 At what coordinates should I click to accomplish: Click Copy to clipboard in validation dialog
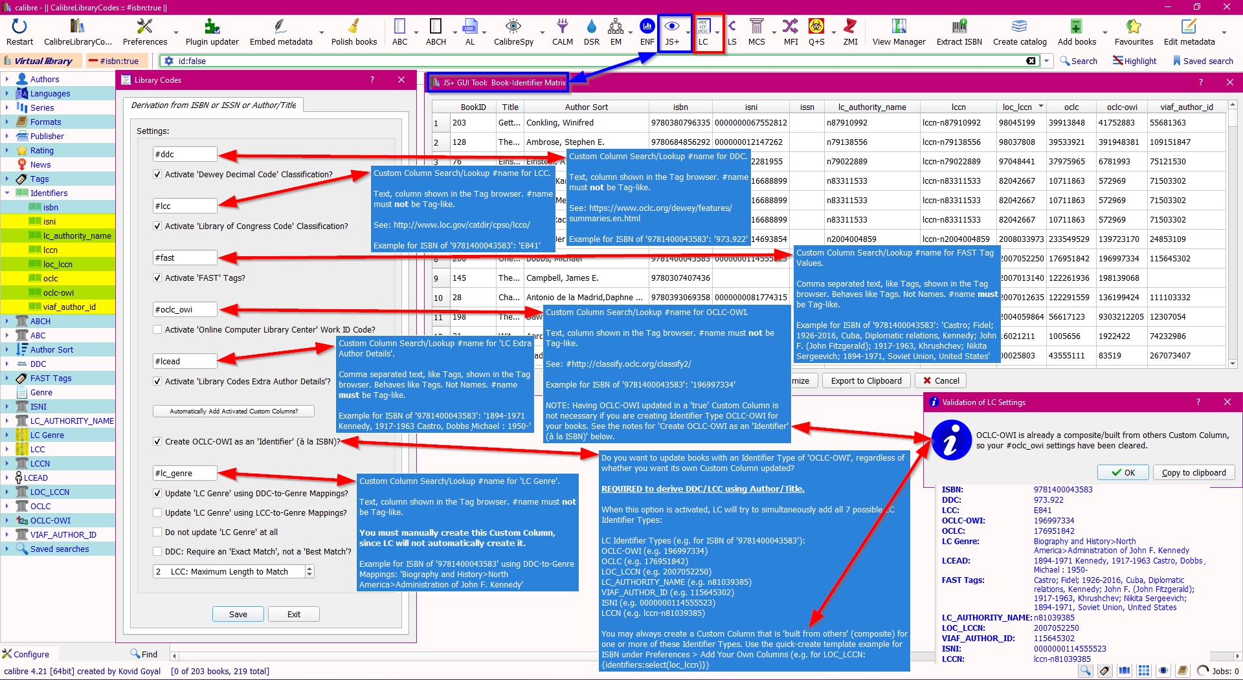tap(1194, 472)
